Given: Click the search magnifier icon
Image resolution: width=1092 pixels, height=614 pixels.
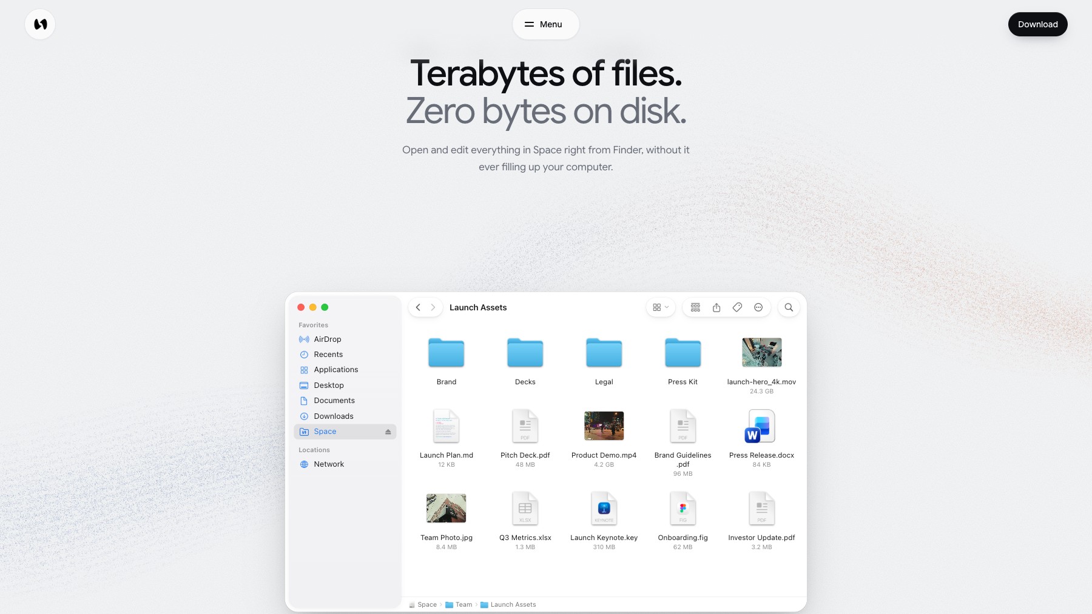Looking at the screenshot, I should pos(789,307).
